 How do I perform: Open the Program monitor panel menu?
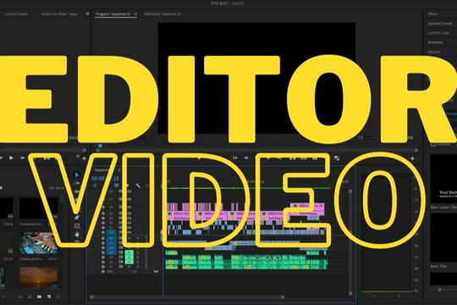[x=135, y=14]
